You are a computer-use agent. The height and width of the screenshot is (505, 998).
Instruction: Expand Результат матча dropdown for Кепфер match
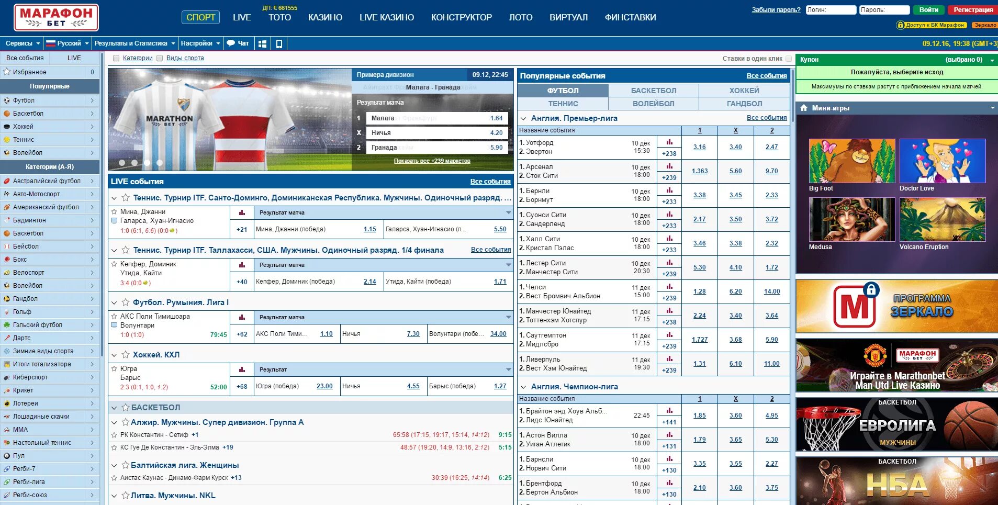click(x=508, y=265)
